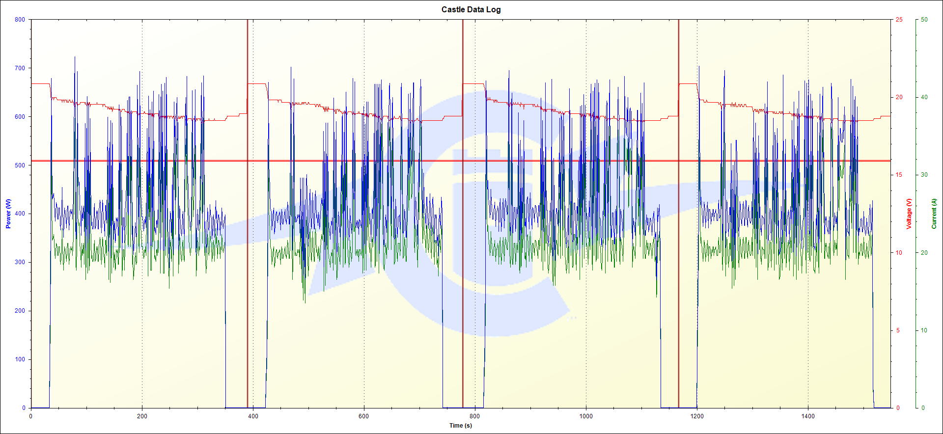Click the 30 tick on the Current axis
943x434 pixels.
pyautogui.click(x=924, y=175)
